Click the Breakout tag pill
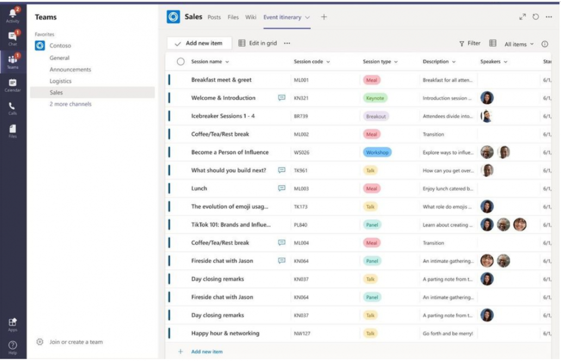 click(x=376, y=116)
